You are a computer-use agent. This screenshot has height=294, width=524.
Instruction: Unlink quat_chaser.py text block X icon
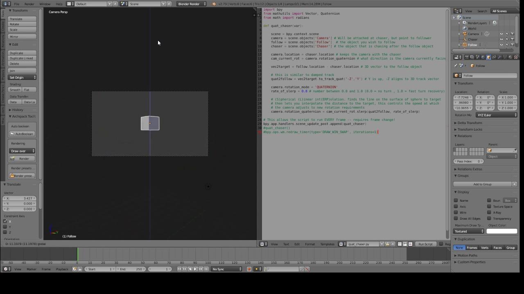tap(393, 244)
